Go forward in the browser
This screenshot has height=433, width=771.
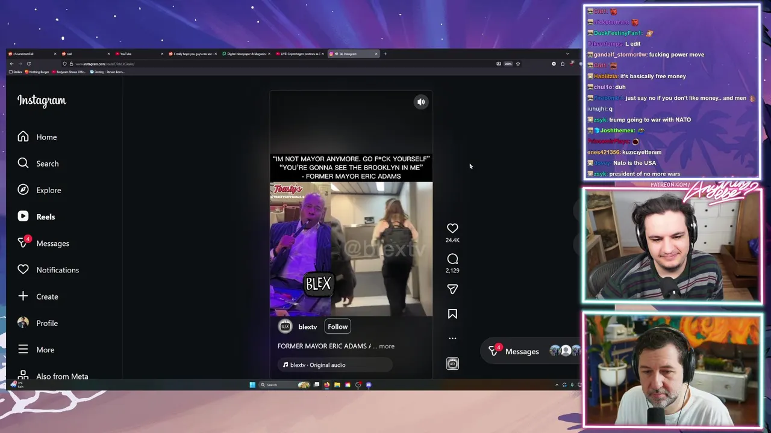point(20,64)
